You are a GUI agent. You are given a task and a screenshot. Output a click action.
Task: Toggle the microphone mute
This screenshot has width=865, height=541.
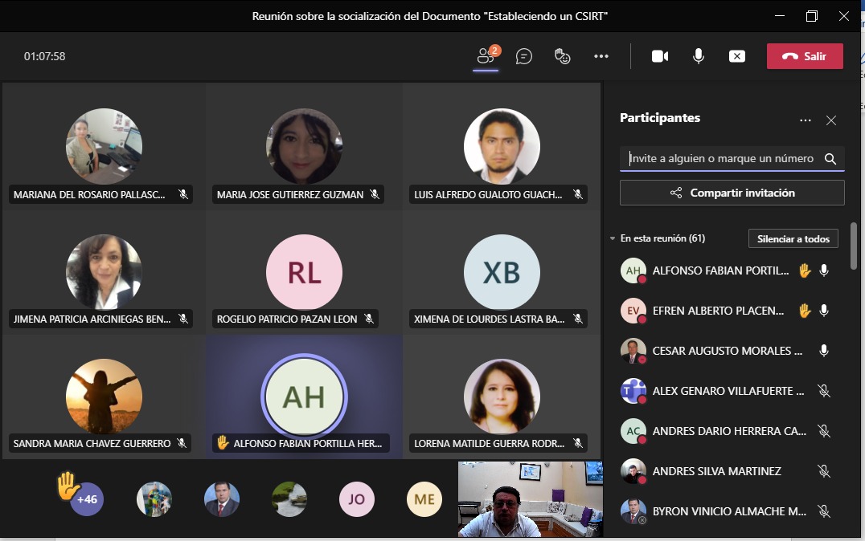coord(699,56)
